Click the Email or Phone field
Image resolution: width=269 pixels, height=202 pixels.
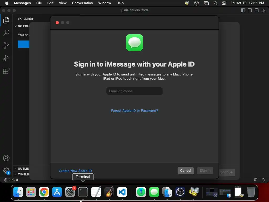pyautogui.click(x=134, y=91)
